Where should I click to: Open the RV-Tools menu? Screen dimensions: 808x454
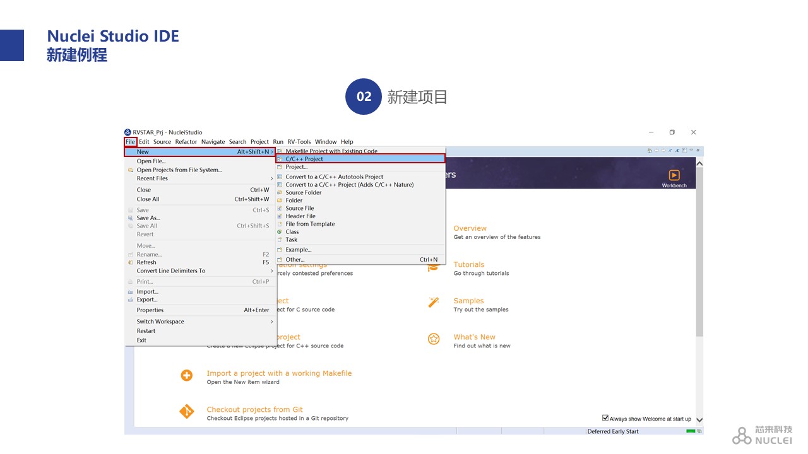299,142
